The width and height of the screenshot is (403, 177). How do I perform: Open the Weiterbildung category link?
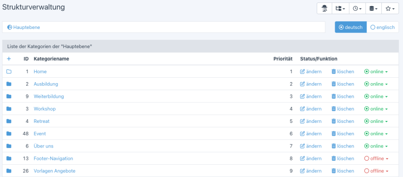point(49,96)
